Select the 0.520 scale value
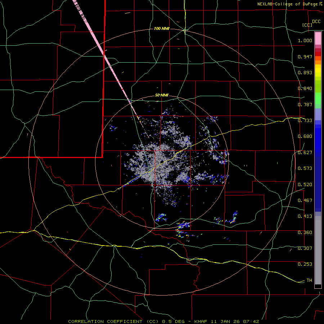324x324 pixels. [305, 185]
